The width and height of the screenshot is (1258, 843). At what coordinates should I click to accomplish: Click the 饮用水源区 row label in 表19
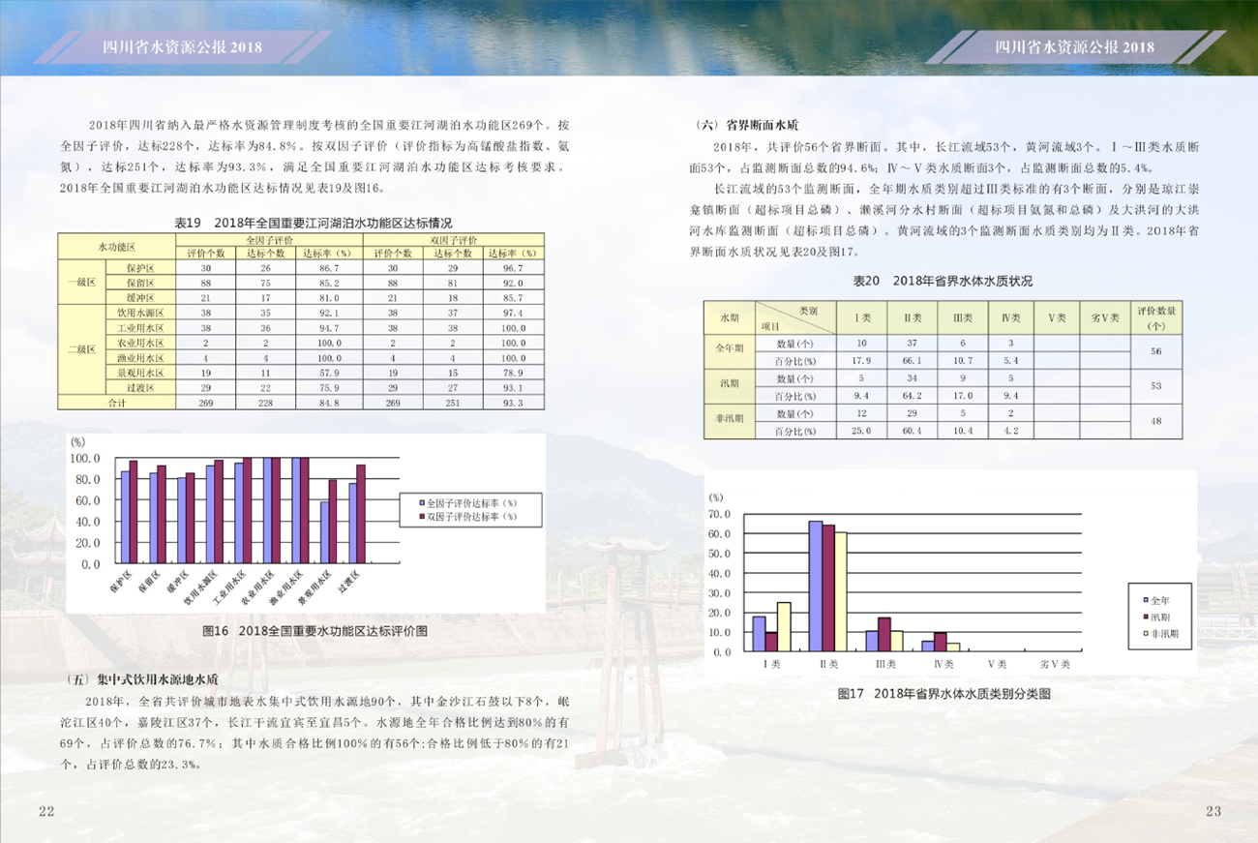(139, 313)
